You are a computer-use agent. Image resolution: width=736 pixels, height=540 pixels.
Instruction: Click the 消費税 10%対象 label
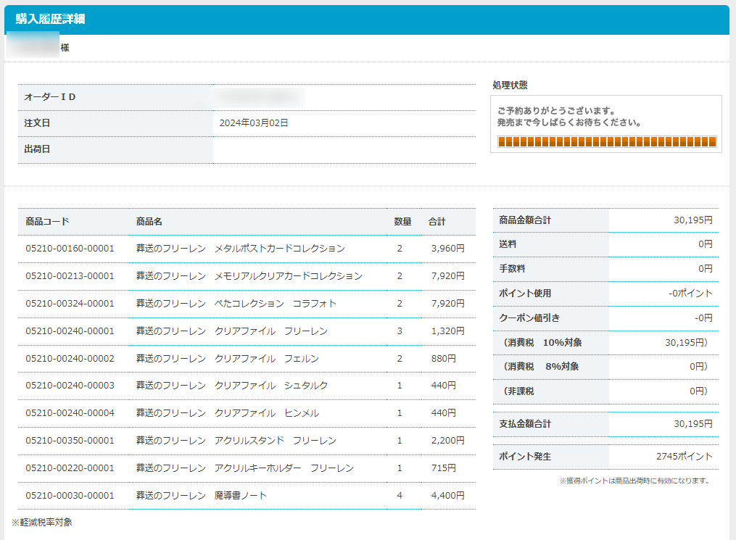(x=542, y=343)
